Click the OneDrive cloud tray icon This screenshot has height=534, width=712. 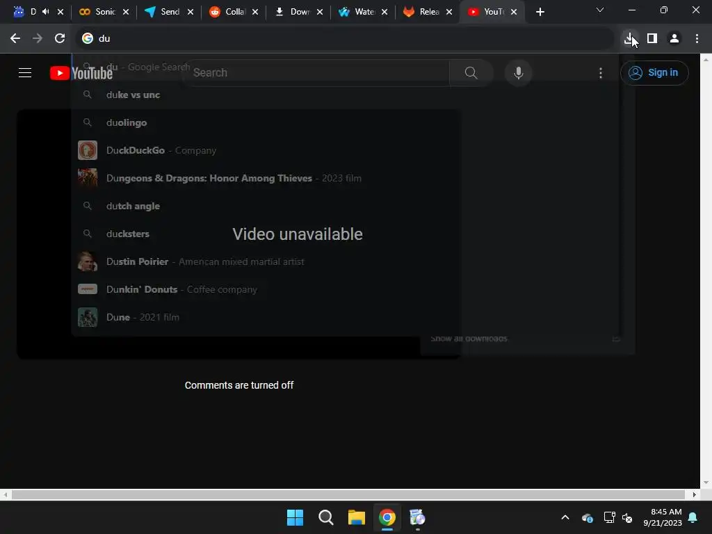(x=587, y=517)
